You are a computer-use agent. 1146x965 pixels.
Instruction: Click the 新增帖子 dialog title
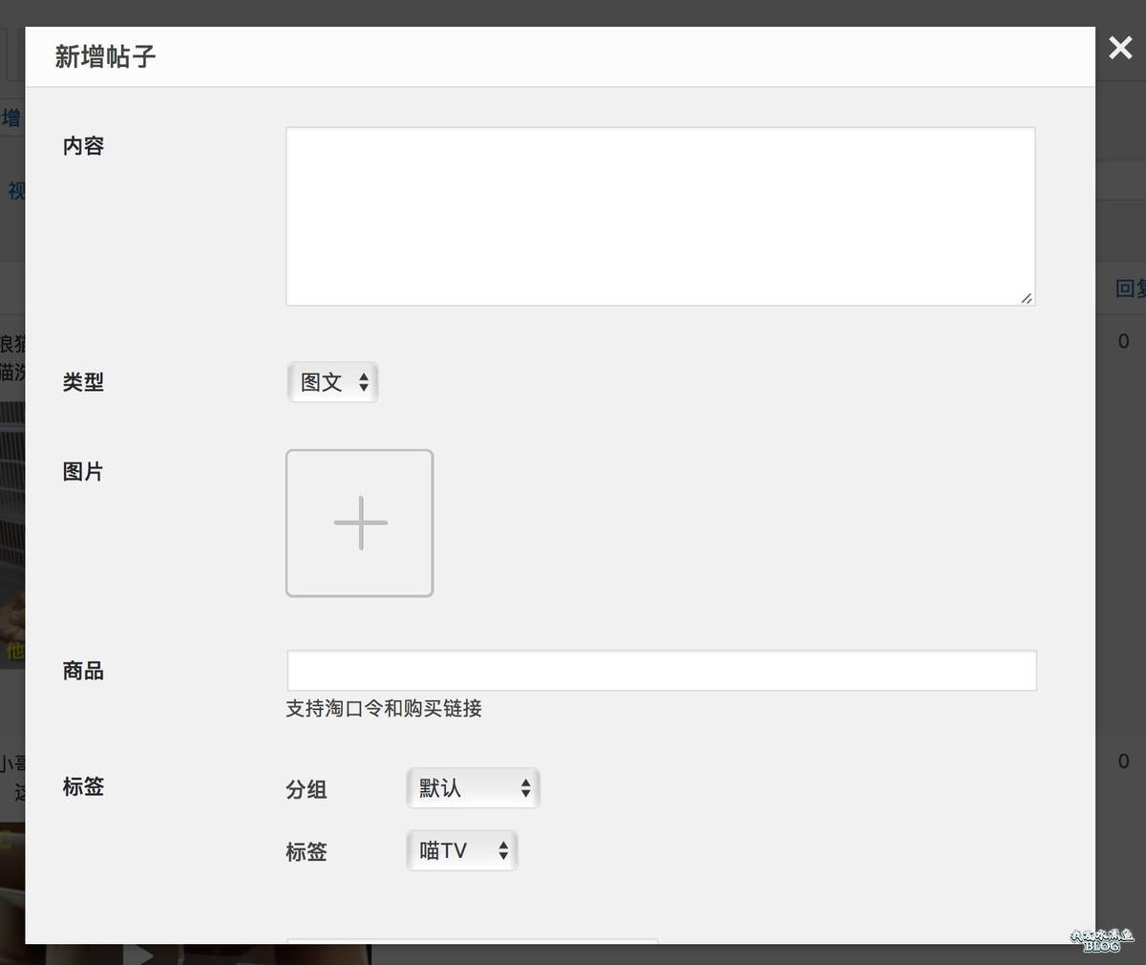point(105,57)
